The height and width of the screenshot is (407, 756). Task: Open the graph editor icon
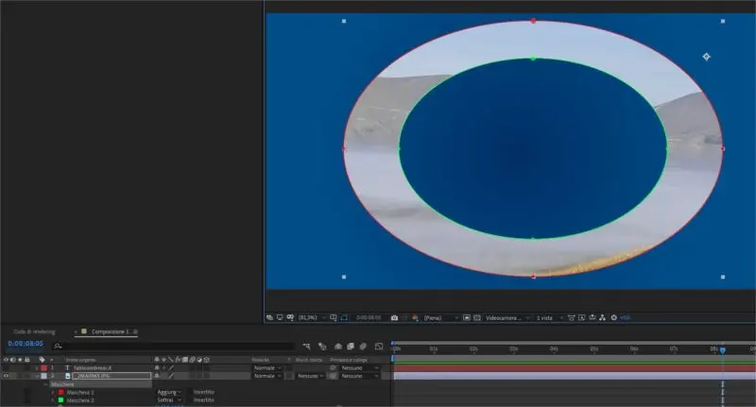pyautogui.click(x=379, y=347)
